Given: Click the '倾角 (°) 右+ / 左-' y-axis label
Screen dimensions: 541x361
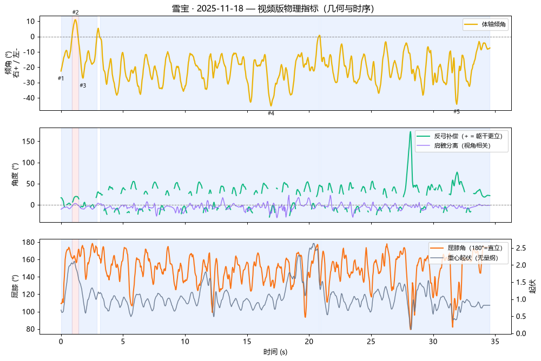Looking at the screenshot, I should point(12,63).
